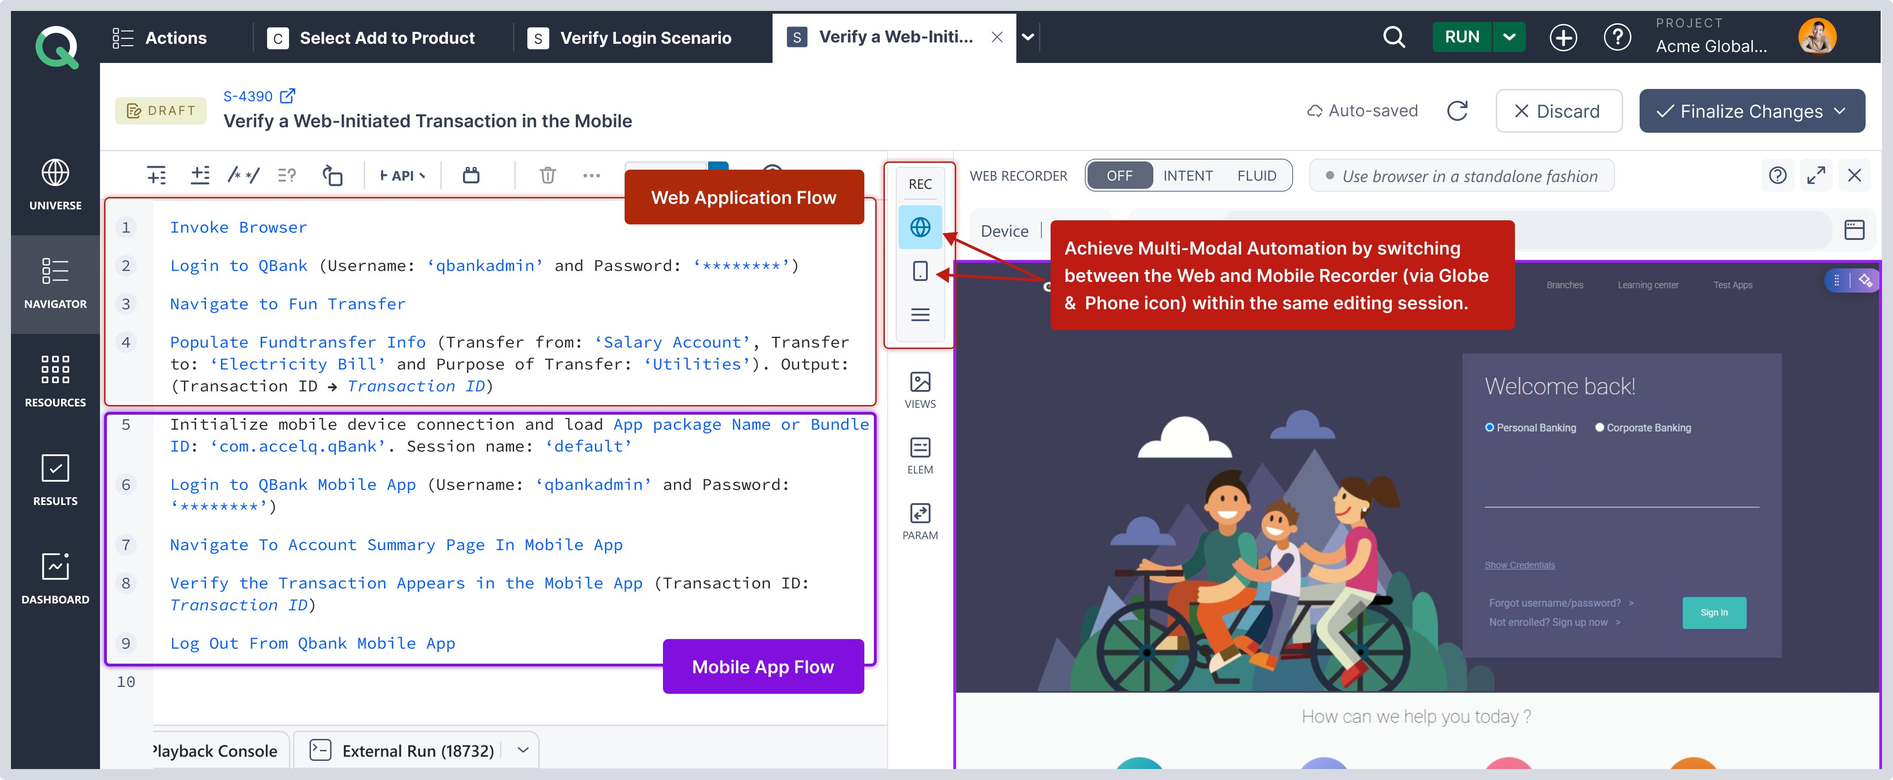This screenshot has height=780, width=1893.
Task: Close the Verify a Web-Initi... tab
Action: coord(997,37)
